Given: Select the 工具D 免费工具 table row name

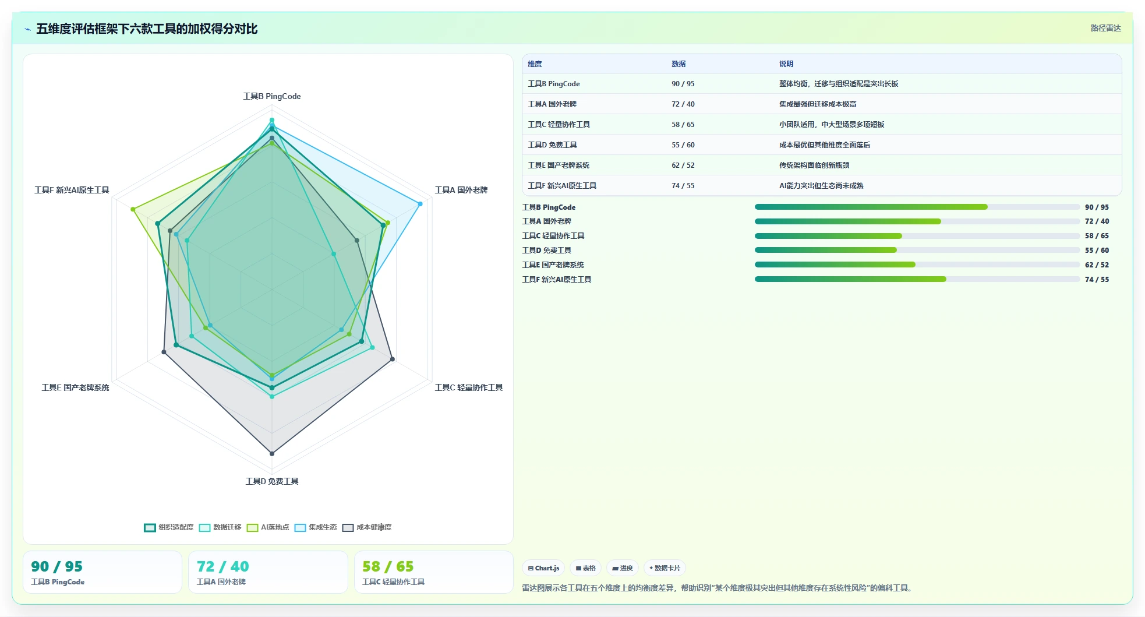Looking at the screenshot, I should pyautogui.click(x=552, y=145).
